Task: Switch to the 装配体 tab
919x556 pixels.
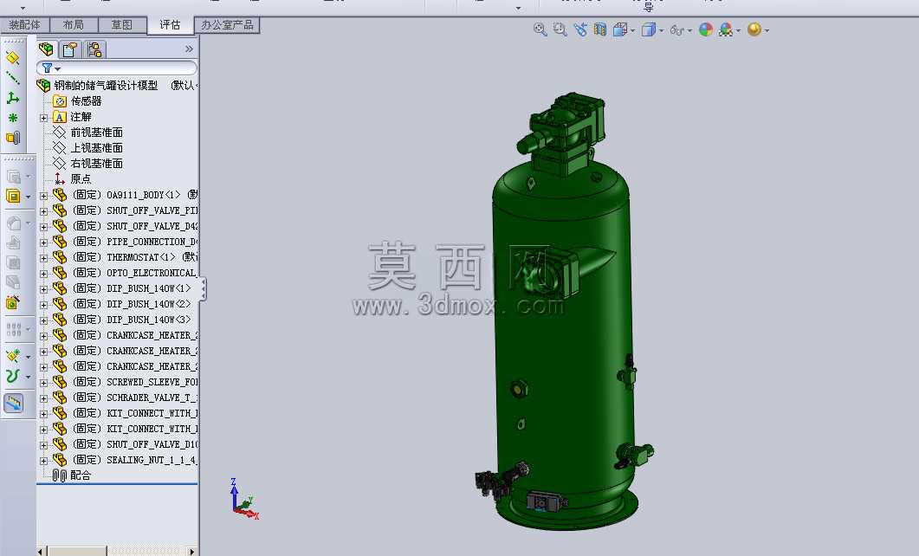Action: coord(24,24)
